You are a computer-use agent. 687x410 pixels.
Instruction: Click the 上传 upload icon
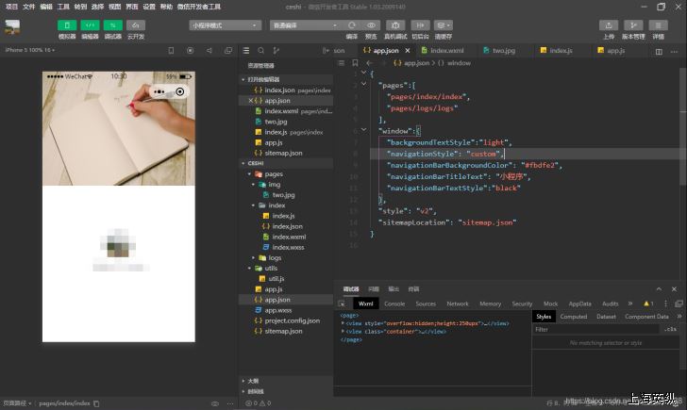pyautogui.click(x=609, y=25)
